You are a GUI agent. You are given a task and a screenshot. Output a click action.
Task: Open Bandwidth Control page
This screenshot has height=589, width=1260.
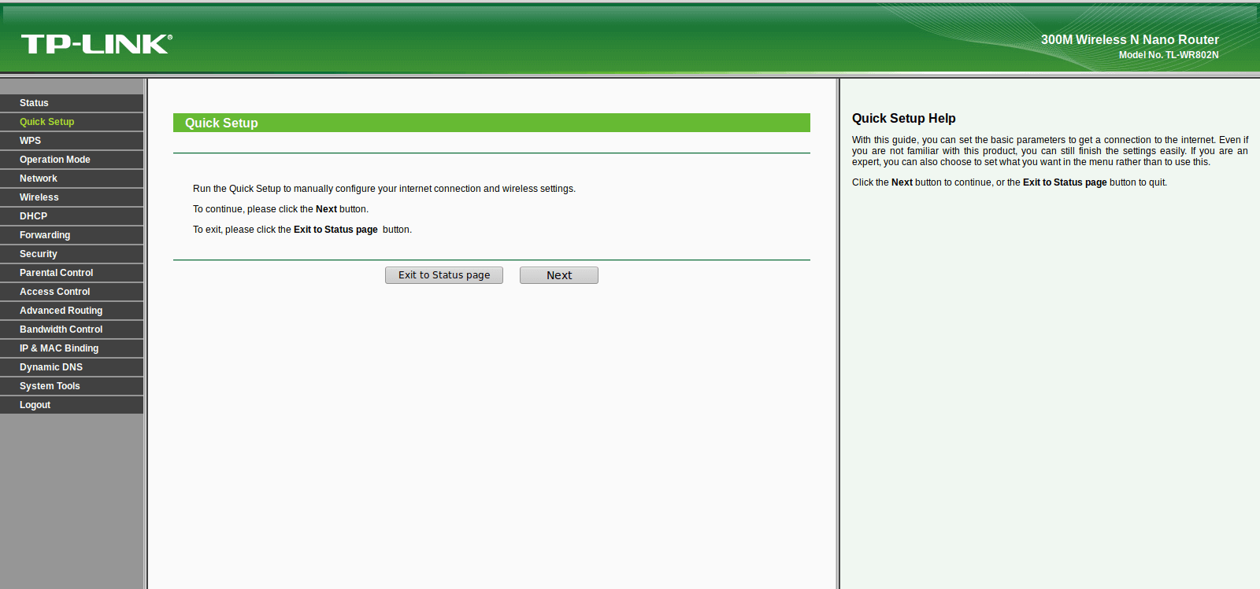(72, 329)
